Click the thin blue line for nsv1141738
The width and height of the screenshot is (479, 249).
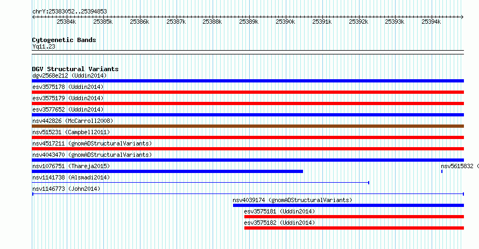(201, 183)
